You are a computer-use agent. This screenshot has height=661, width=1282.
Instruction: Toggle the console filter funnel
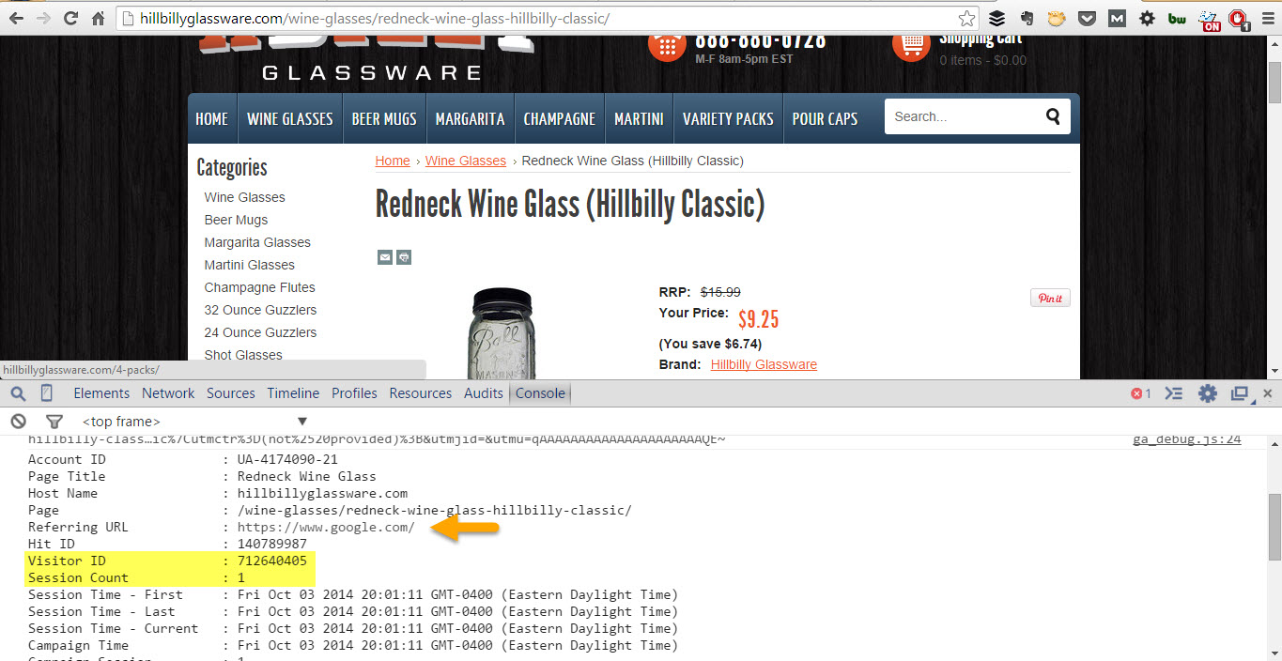tap(54, 422)
